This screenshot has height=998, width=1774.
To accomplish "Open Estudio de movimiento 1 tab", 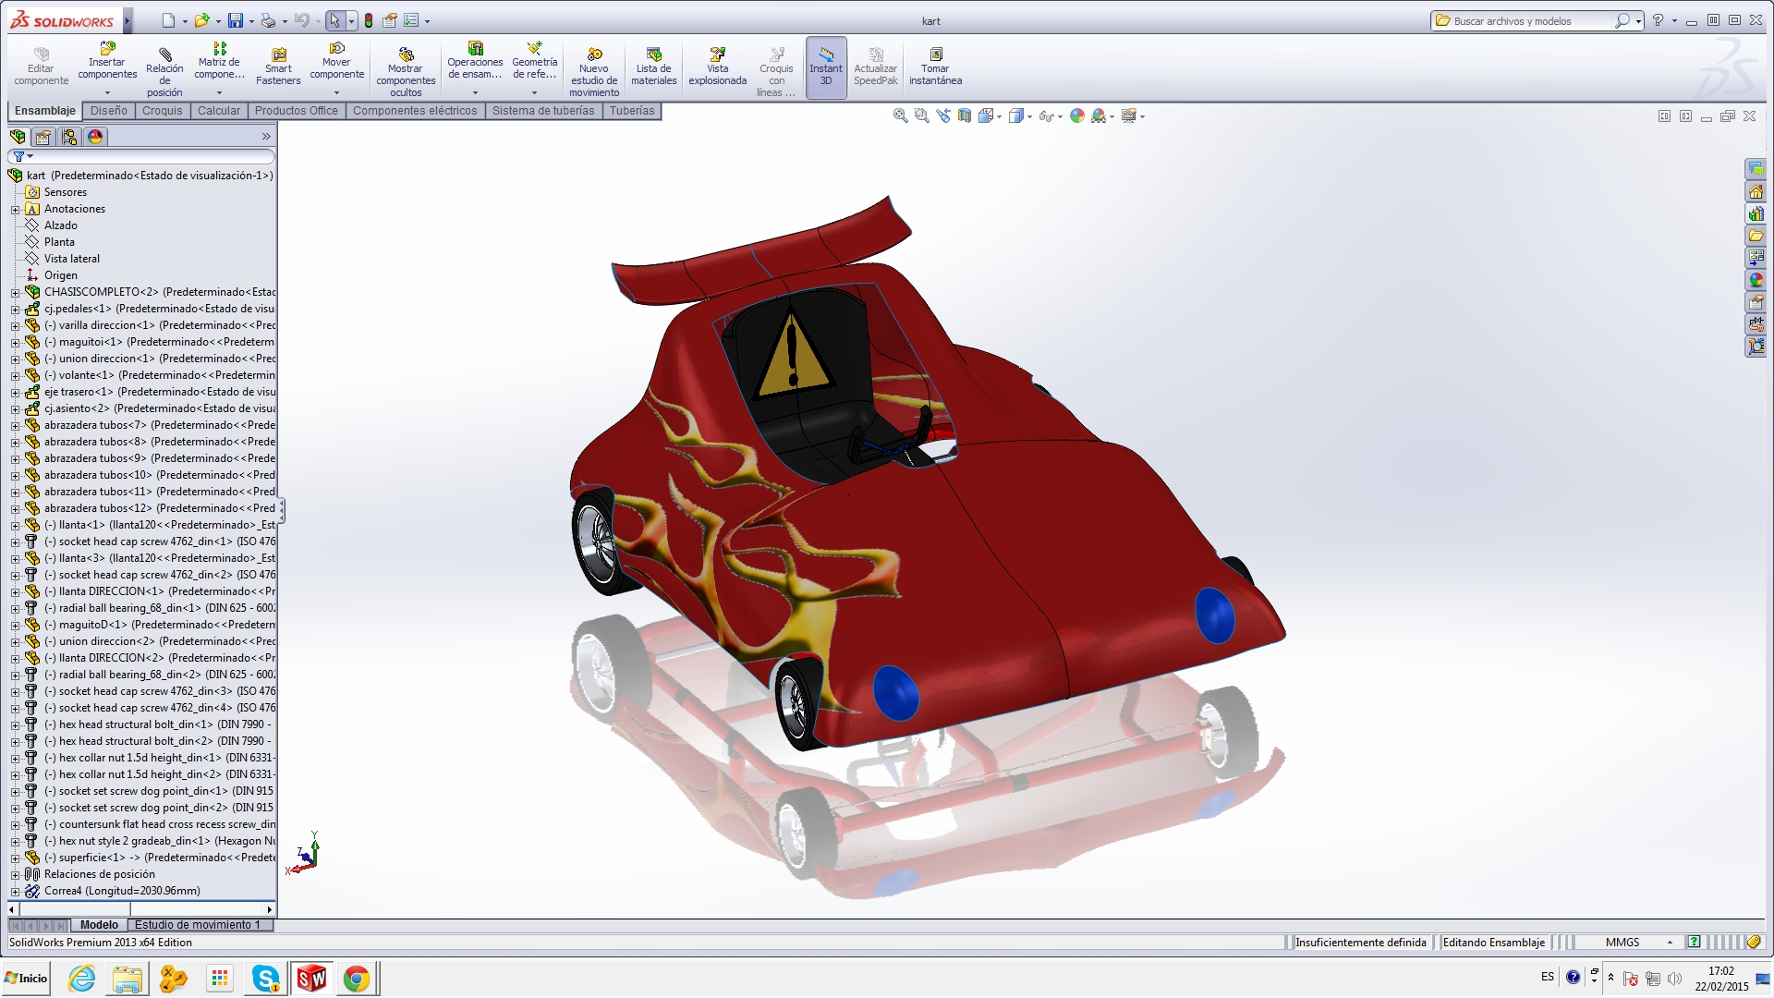I will click(197, 925).
